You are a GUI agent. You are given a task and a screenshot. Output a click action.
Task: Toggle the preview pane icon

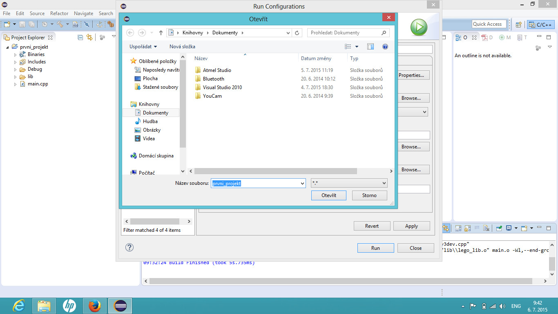371,47
